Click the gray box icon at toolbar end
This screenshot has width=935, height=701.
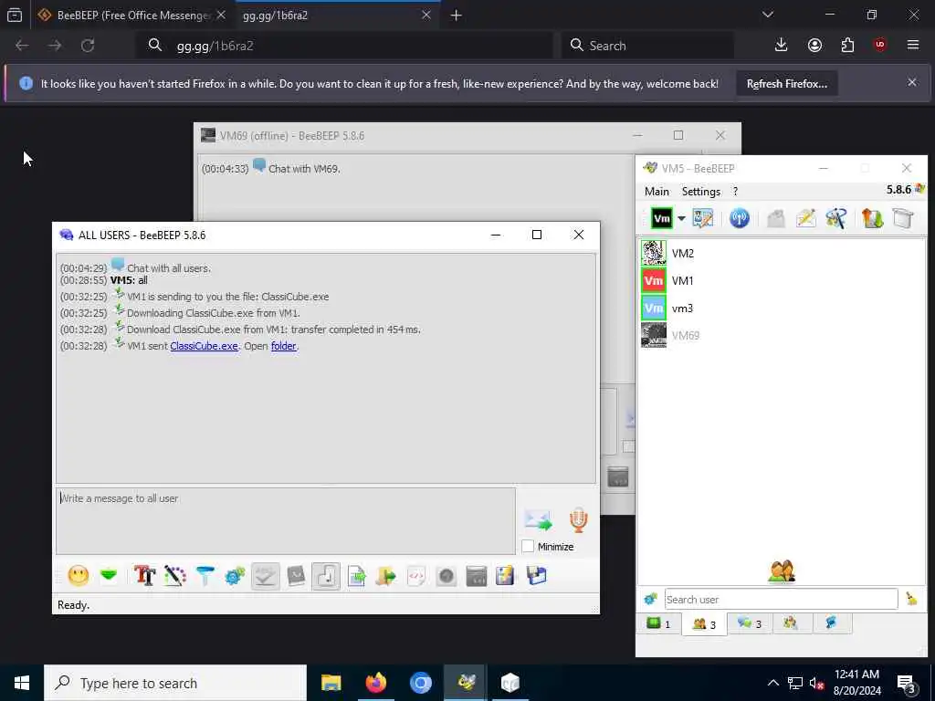point(903,218)
